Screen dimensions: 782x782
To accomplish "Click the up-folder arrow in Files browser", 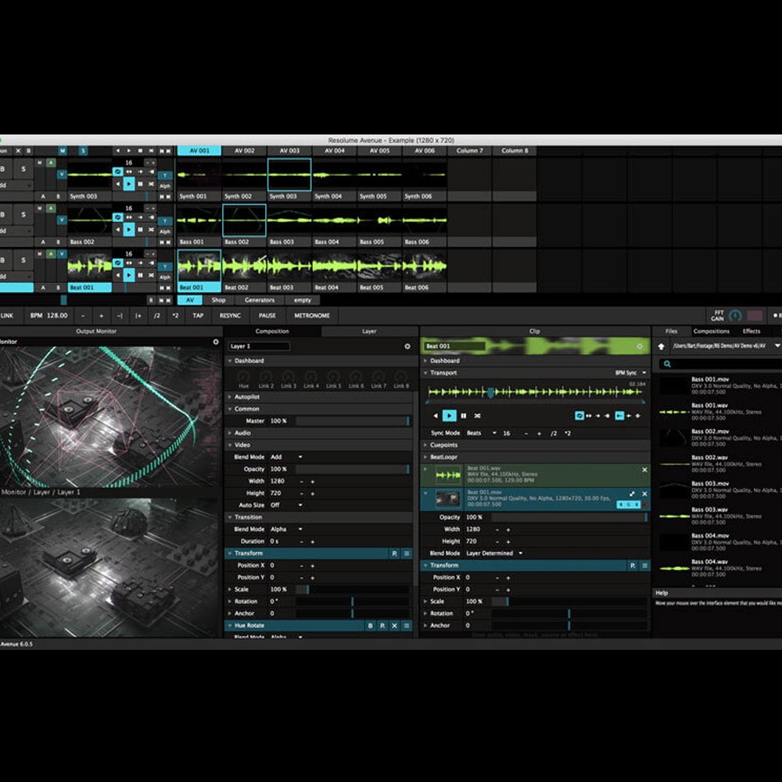I will 662,346.
